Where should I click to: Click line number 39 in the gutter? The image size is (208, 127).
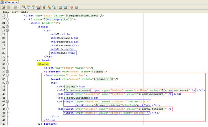point(4,90)
